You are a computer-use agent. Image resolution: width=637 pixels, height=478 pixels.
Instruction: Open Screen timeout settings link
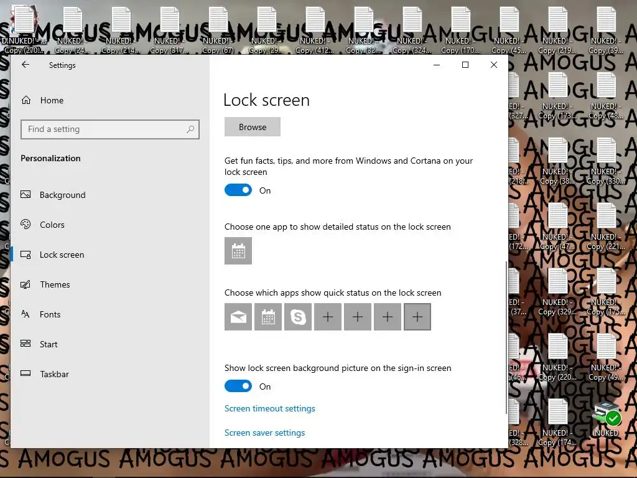(270, 408)
